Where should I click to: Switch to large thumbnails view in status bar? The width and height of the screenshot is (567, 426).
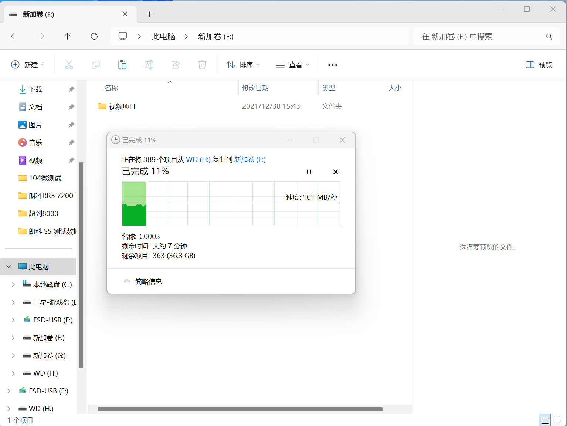[x=557, y=420]
